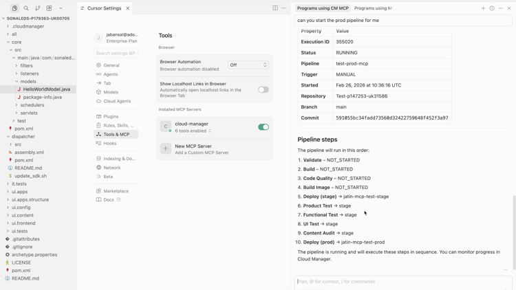Click the split editor layout icon
This screenshot has width=516, height=290.
tap(275, 8)
